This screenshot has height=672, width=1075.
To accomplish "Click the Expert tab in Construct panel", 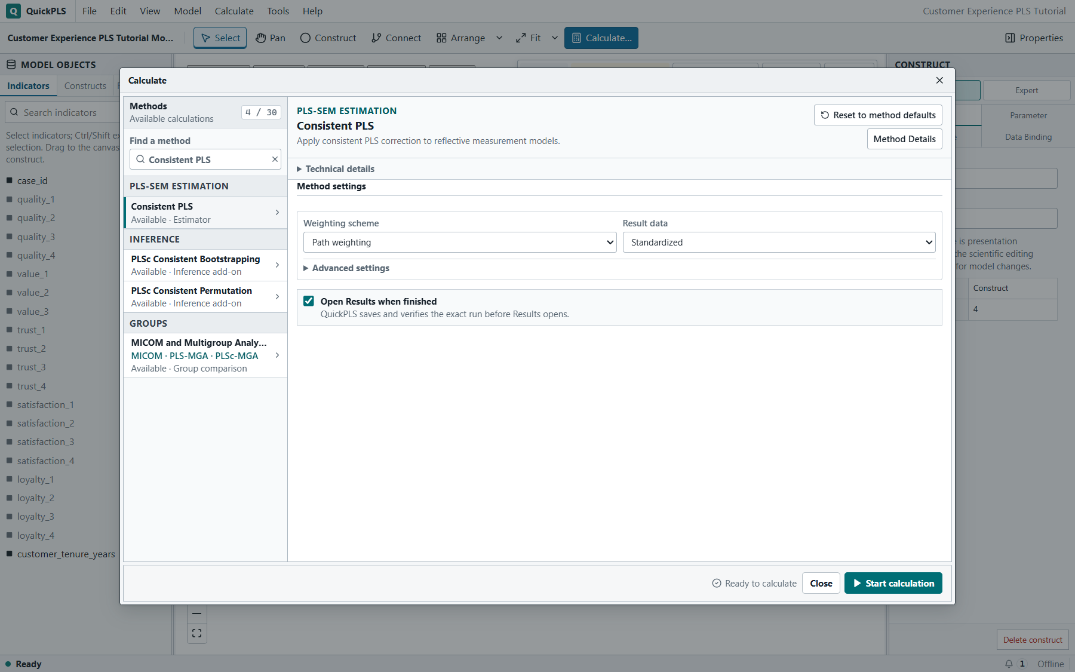I will (1027, 90).
